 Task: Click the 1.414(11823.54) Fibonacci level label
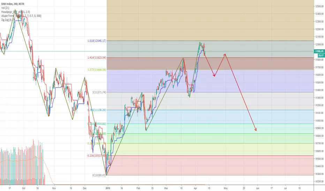[x=97, y=58]
